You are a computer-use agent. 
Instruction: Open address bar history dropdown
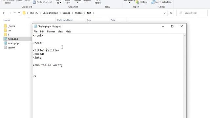point(165,13)
